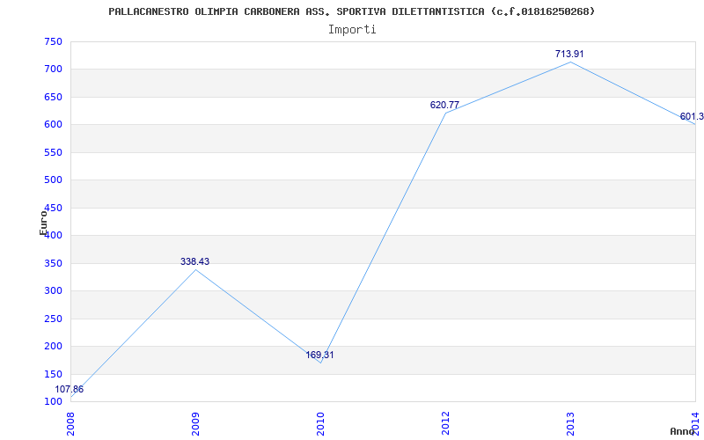Viewport: 704px width, 440px height.
Task: Select the 713.91 peak value label
Action: 569,54
